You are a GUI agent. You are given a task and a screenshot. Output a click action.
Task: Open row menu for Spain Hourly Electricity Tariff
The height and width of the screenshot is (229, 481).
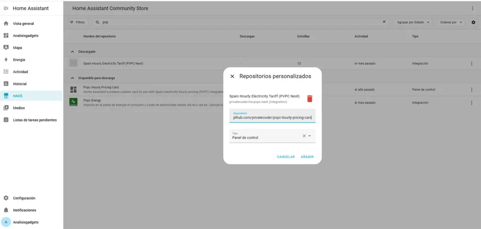point(472,63)
